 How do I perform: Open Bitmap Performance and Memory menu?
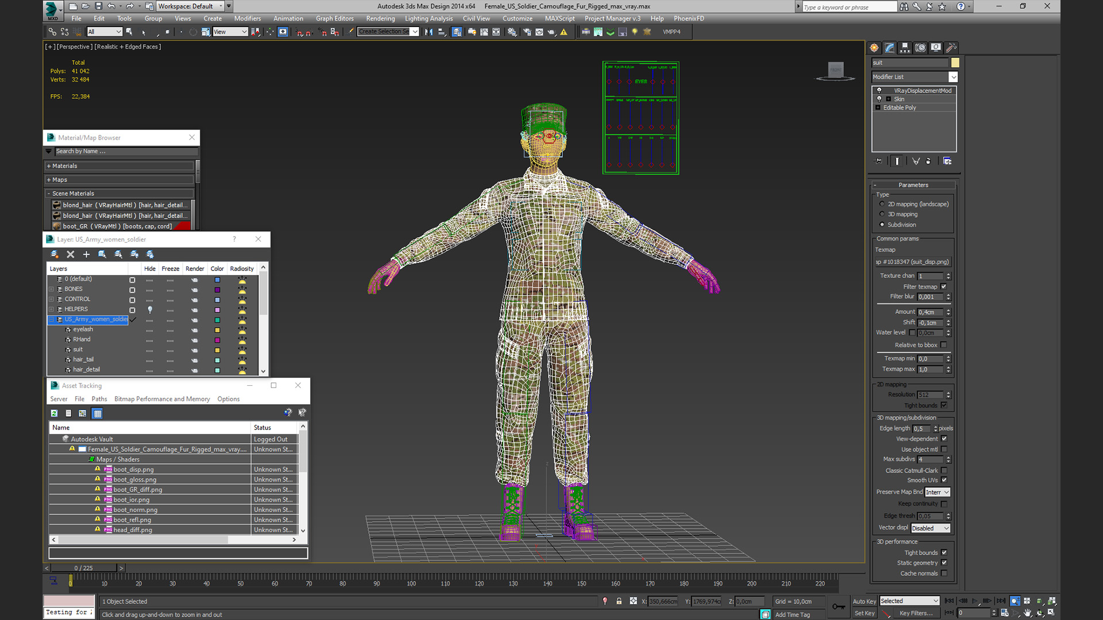click(x=162, y=399)
